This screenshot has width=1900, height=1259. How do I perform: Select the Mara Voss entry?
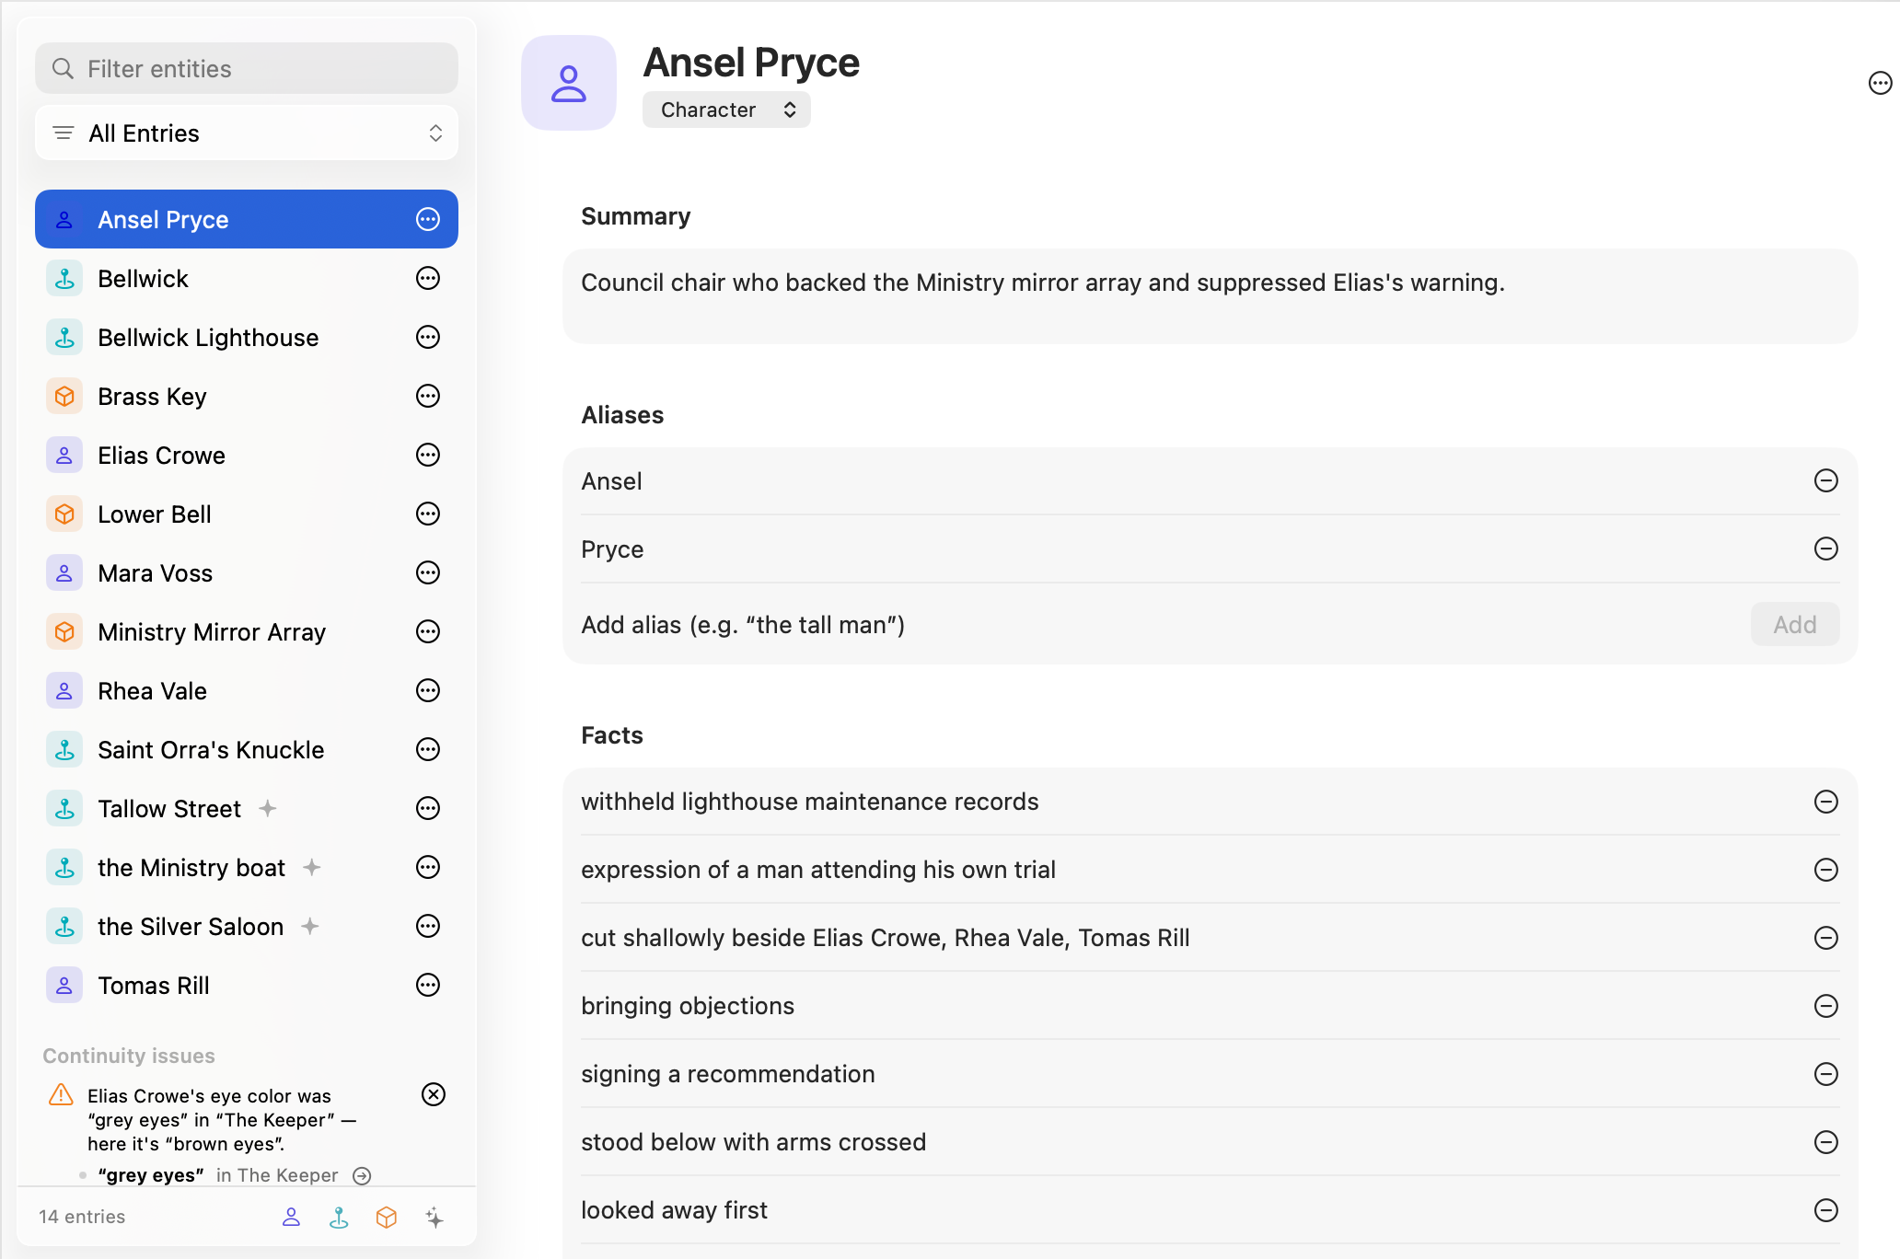point(247,572)
